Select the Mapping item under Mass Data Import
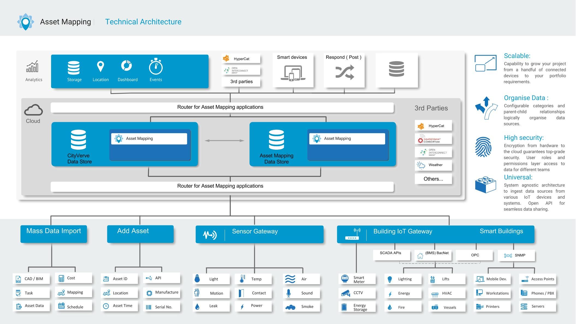This screenshot has width=576, height=324. pyautogui.click(x=73, y=293)
